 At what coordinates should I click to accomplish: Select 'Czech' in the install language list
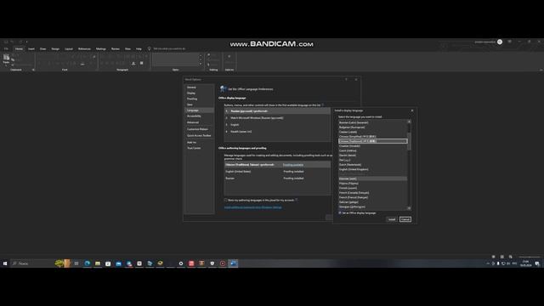[x=372, y=151]
